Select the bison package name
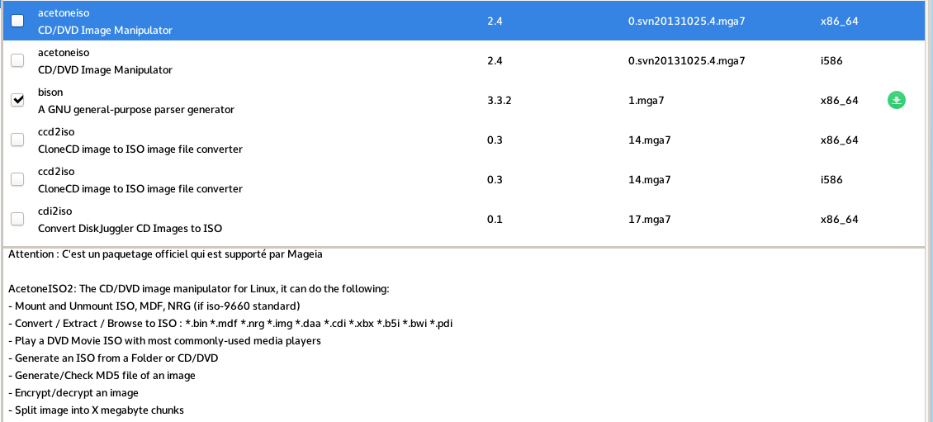 pos(50,92)
